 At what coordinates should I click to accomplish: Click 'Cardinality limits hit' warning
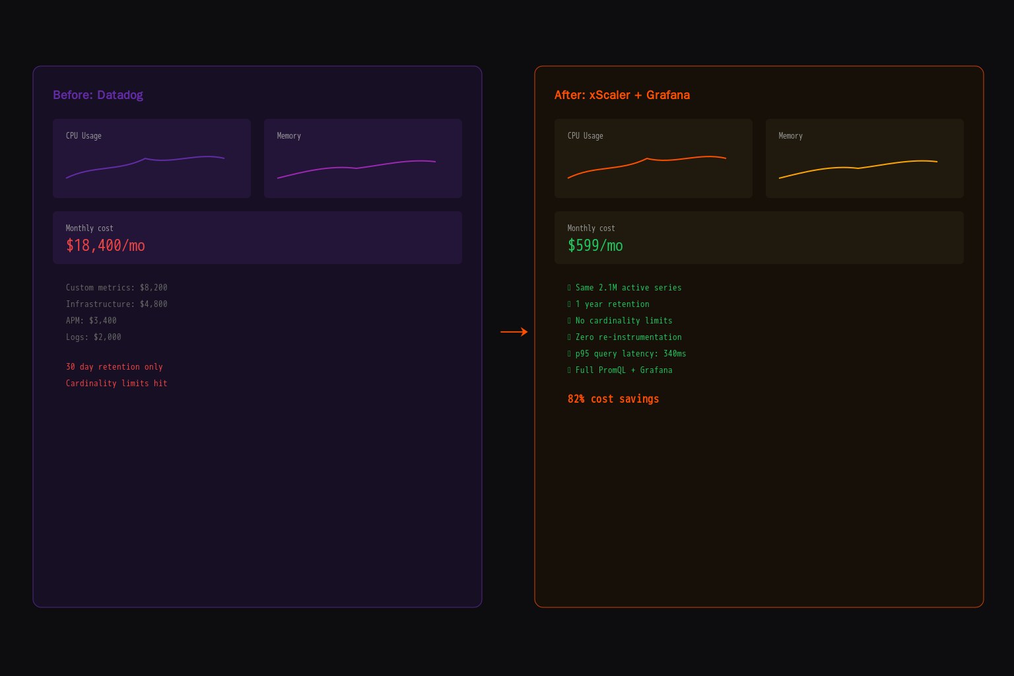pos(117,384)
